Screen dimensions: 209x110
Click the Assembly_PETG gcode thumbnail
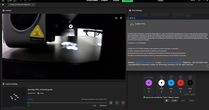14,97
